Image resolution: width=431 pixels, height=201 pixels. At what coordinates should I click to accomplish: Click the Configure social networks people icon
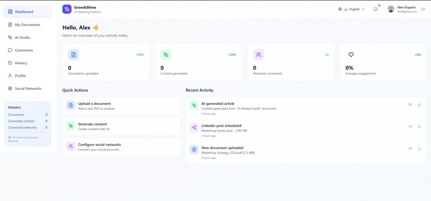click(x=71, y=146)
